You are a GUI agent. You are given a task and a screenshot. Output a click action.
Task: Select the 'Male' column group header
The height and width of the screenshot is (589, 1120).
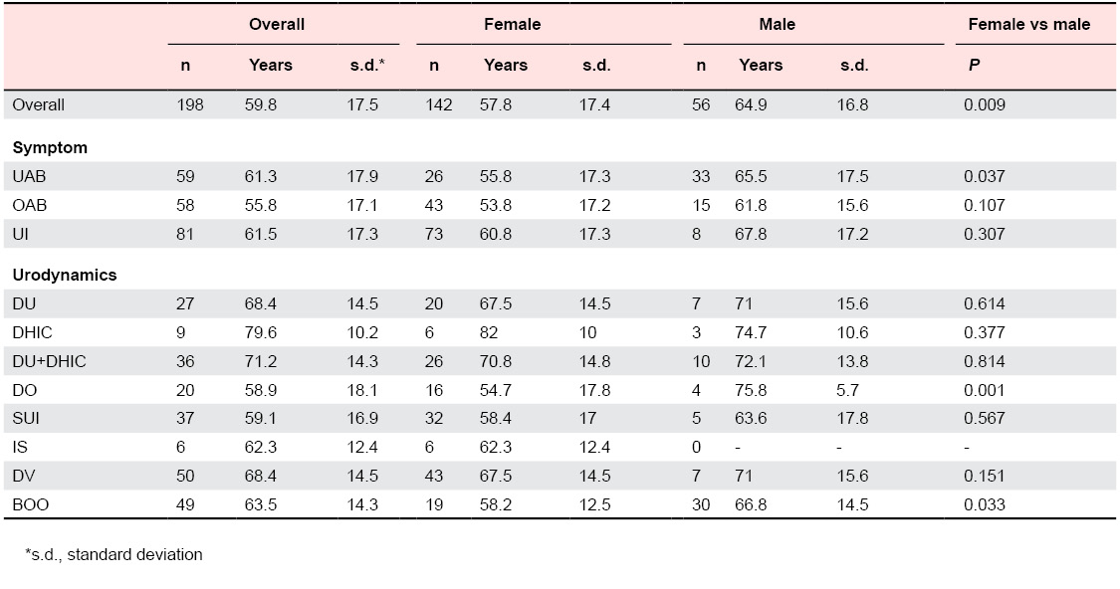(778, 24)
